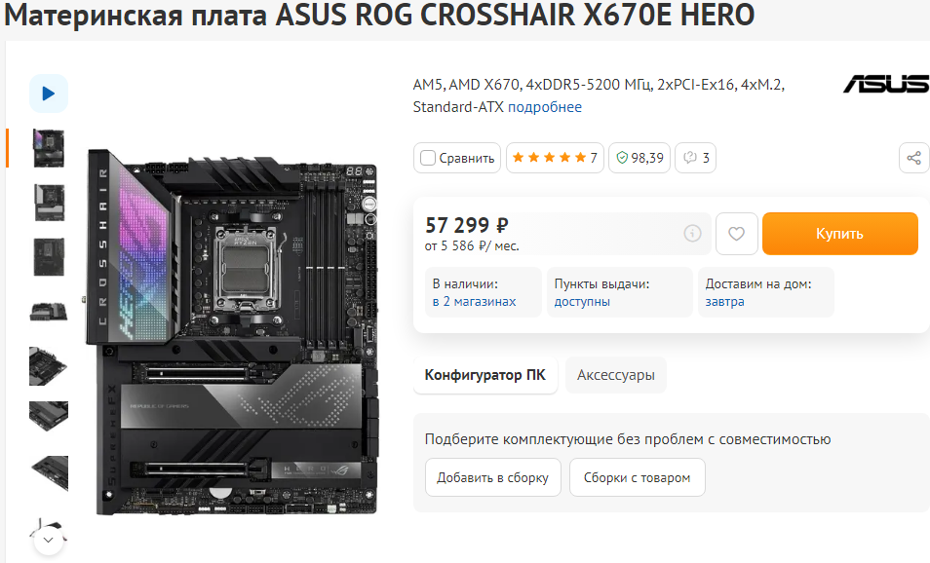Tick the Сравнить checkbox
930x563 pixels.
tap(428, 158)
